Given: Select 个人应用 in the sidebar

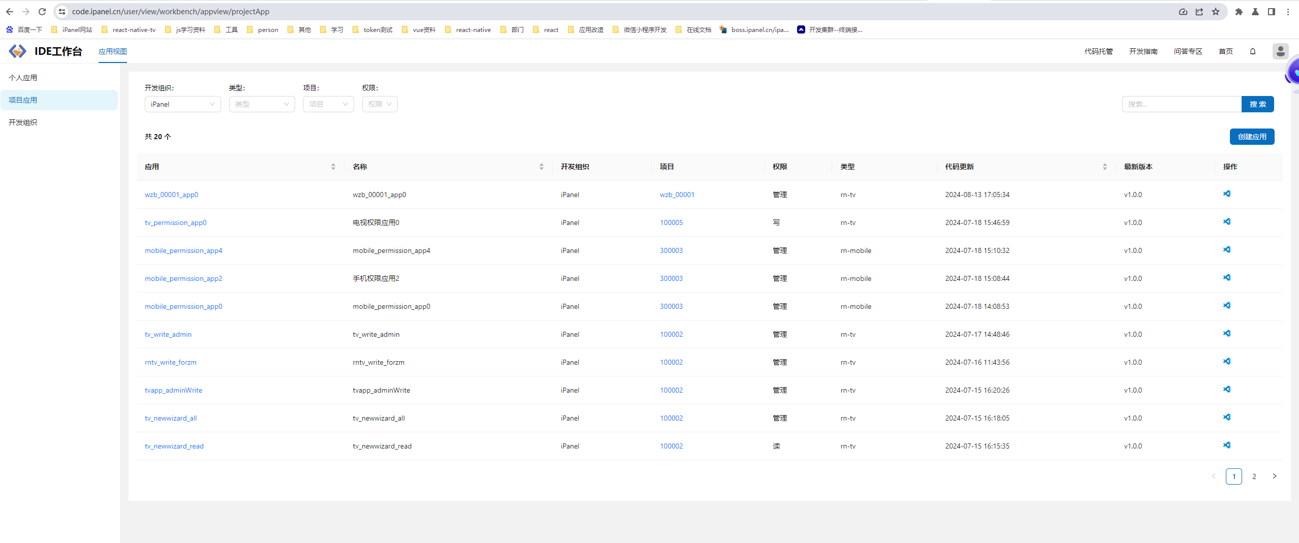Looking at the screenshot, I should pyautogui.click(x=23, y=78).
